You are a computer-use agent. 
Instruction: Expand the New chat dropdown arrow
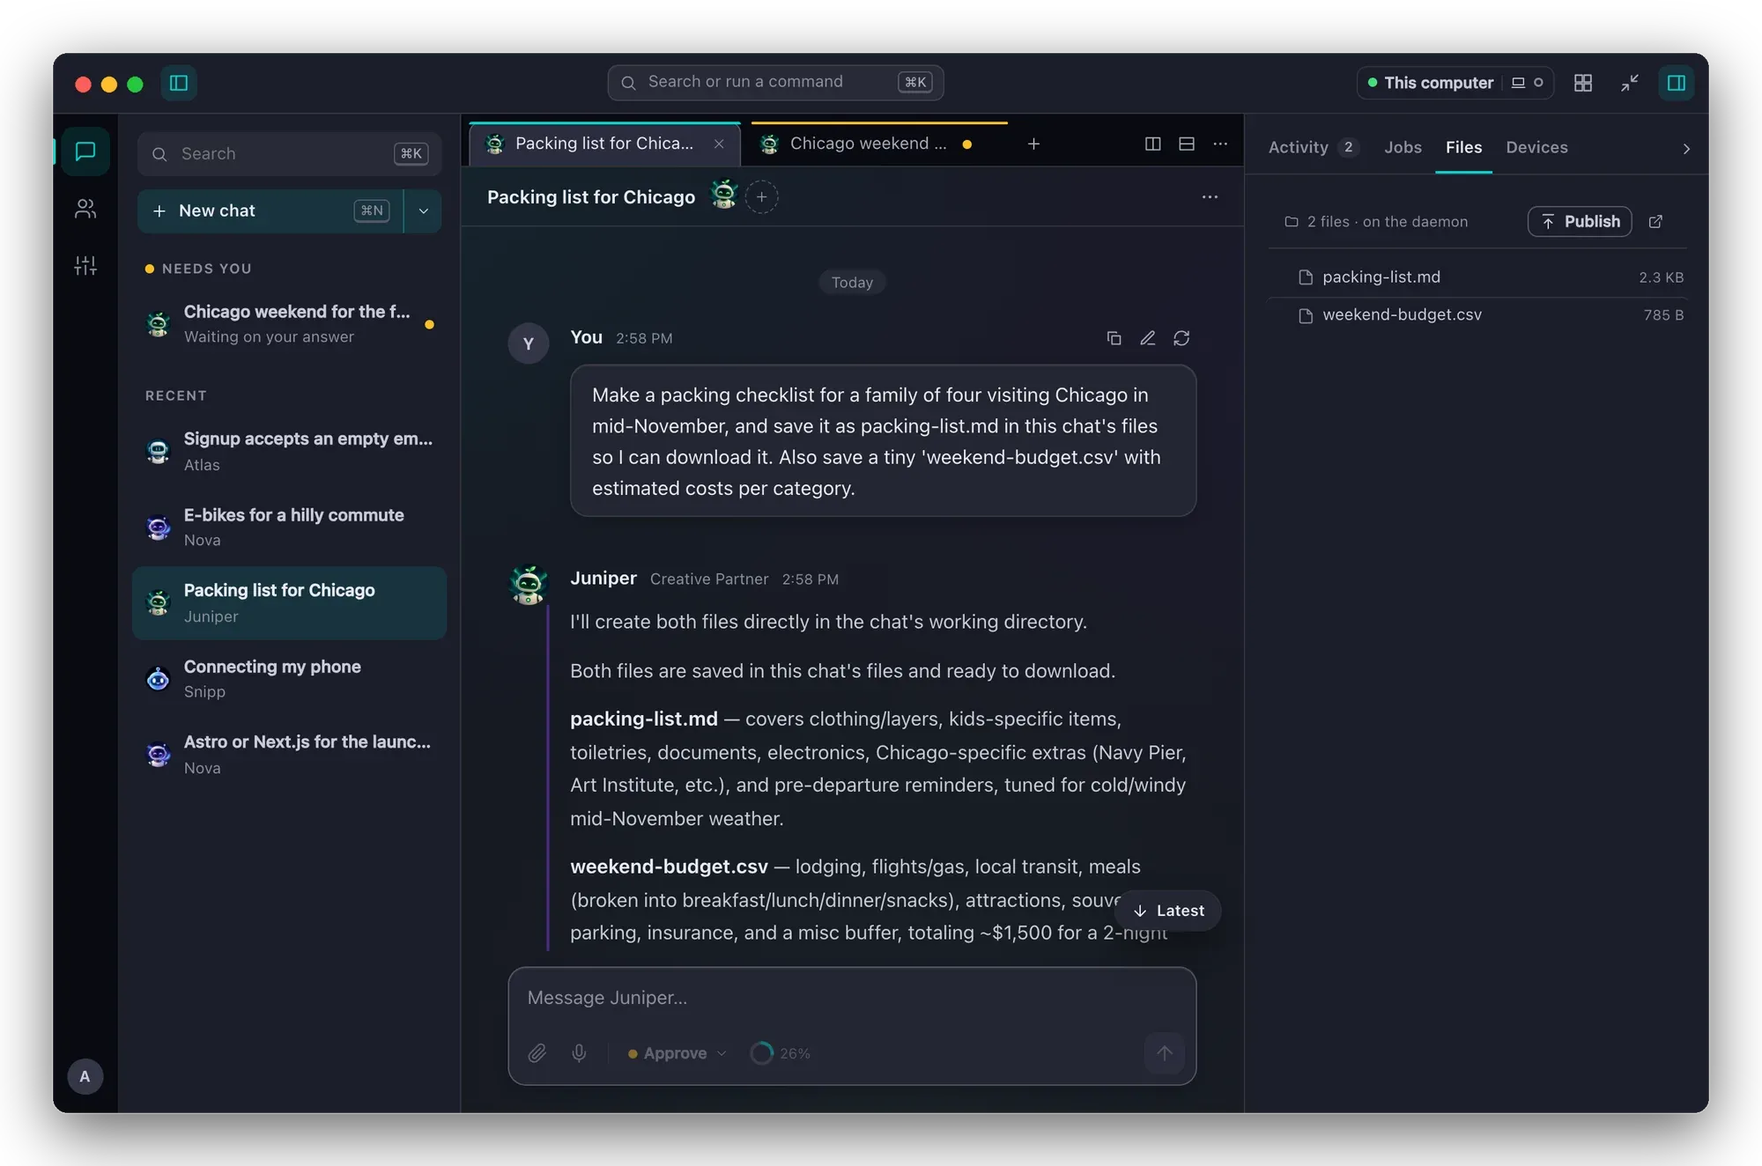click(424, 211)
